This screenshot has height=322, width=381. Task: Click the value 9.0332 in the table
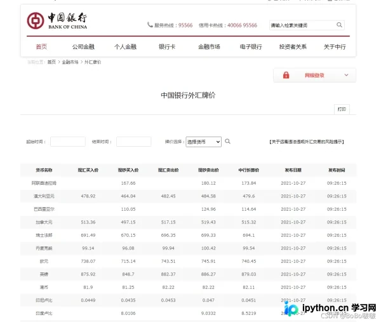208,313
